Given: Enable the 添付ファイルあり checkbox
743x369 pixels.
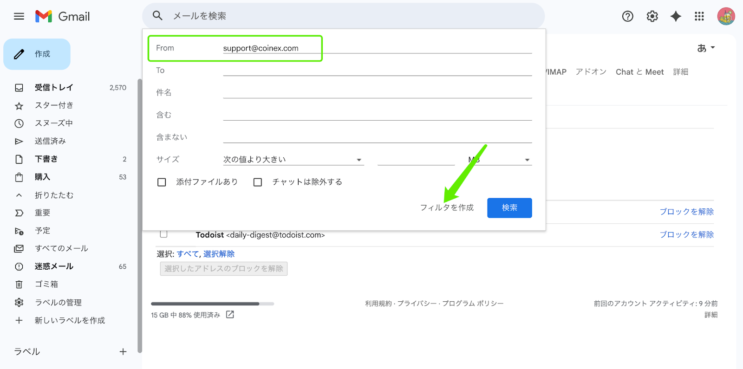Looking at the screenshot, I should pyautogui.click(x=162, y=182).
